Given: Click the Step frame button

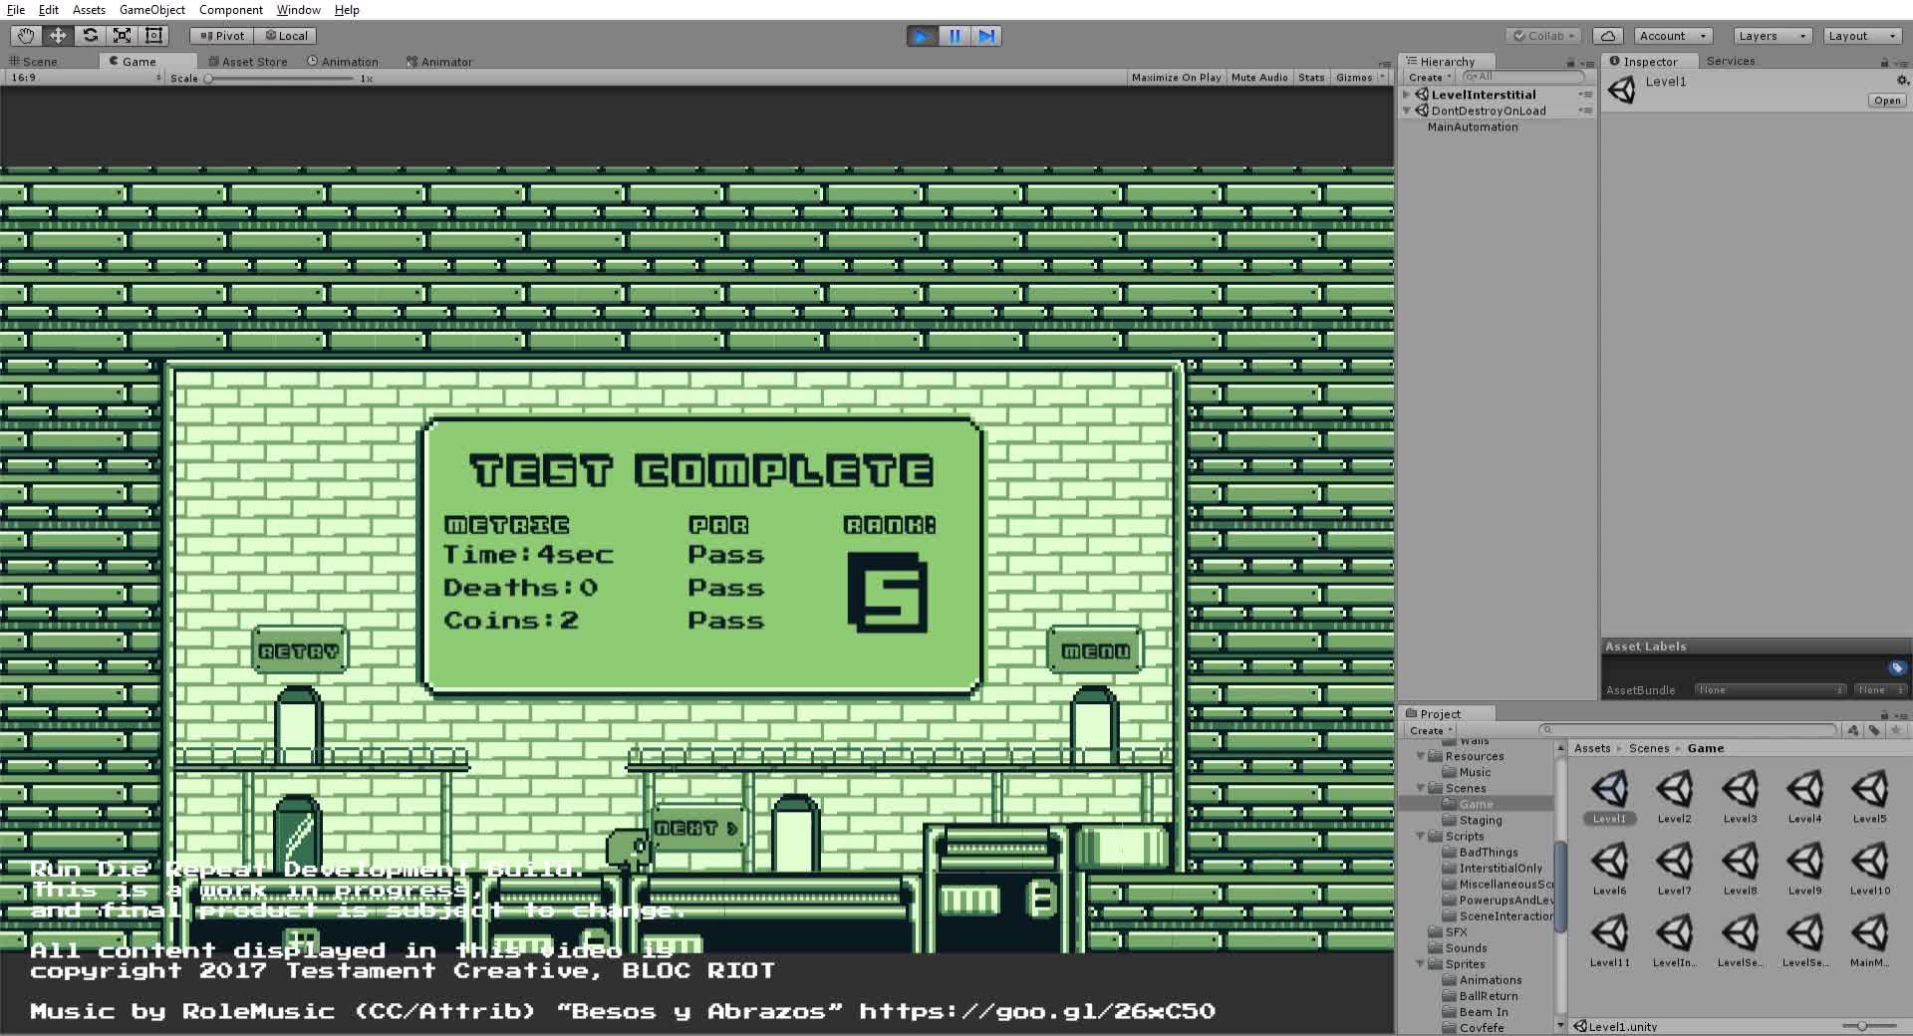Looking at the screenshot, I should tap(986, 36).
